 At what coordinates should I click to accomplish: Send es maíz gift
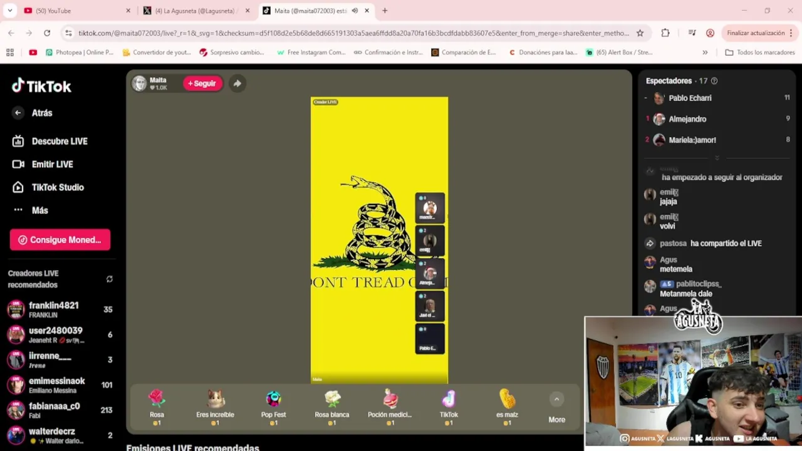click(507, 408)
